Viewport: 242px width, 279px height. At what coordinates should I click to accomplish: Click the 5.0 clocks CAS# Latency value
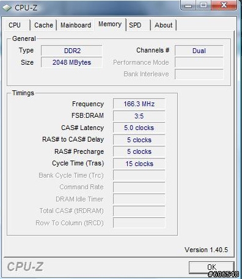click(x=139, y=128)
